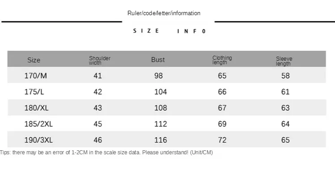Click the bust value 104
This screenshot has width=335, height=169.
point(161,92)
